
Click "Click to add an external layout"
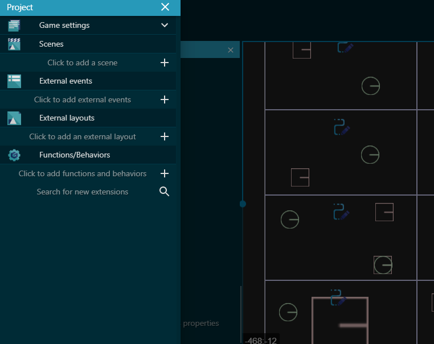click(83, 136)
